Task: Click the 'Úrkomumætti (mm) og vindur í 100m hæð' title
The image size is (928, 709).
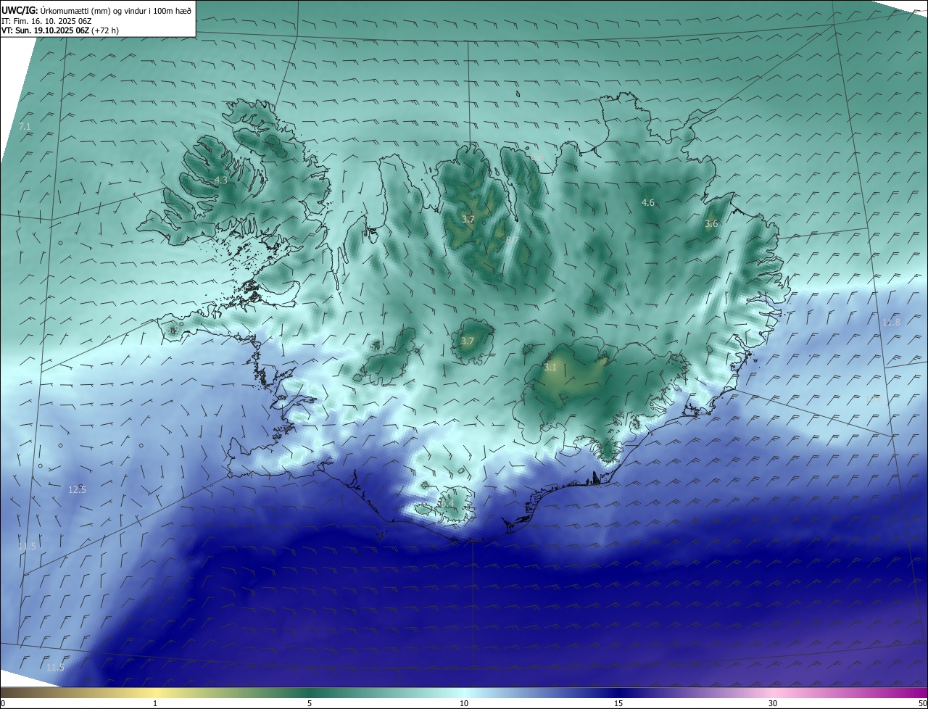Action: point(116,11)
